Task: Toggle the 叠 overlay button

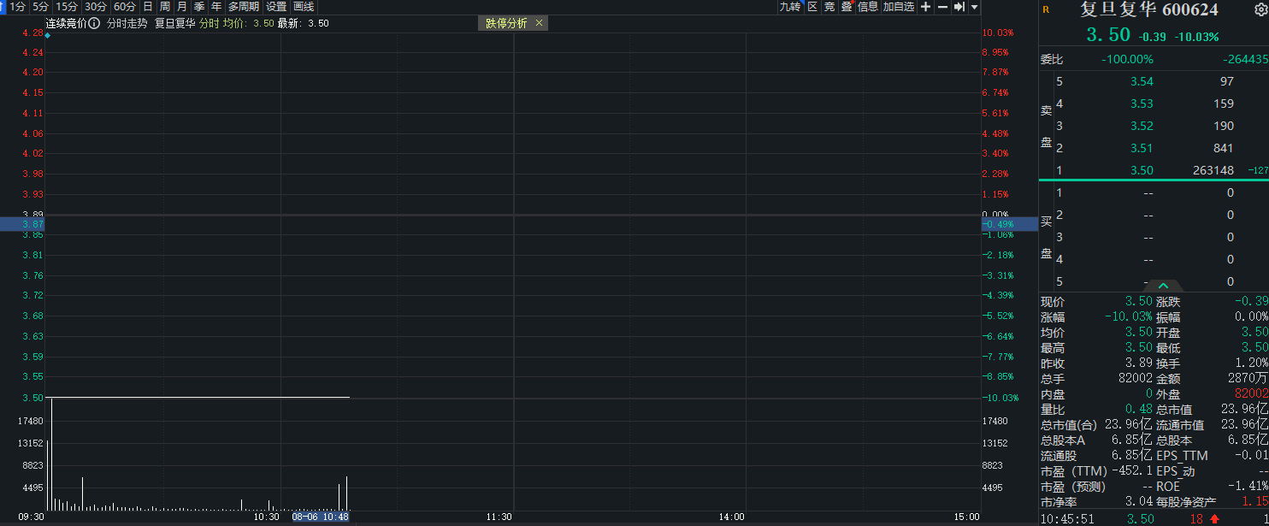Action: click(x=847, y=7)
